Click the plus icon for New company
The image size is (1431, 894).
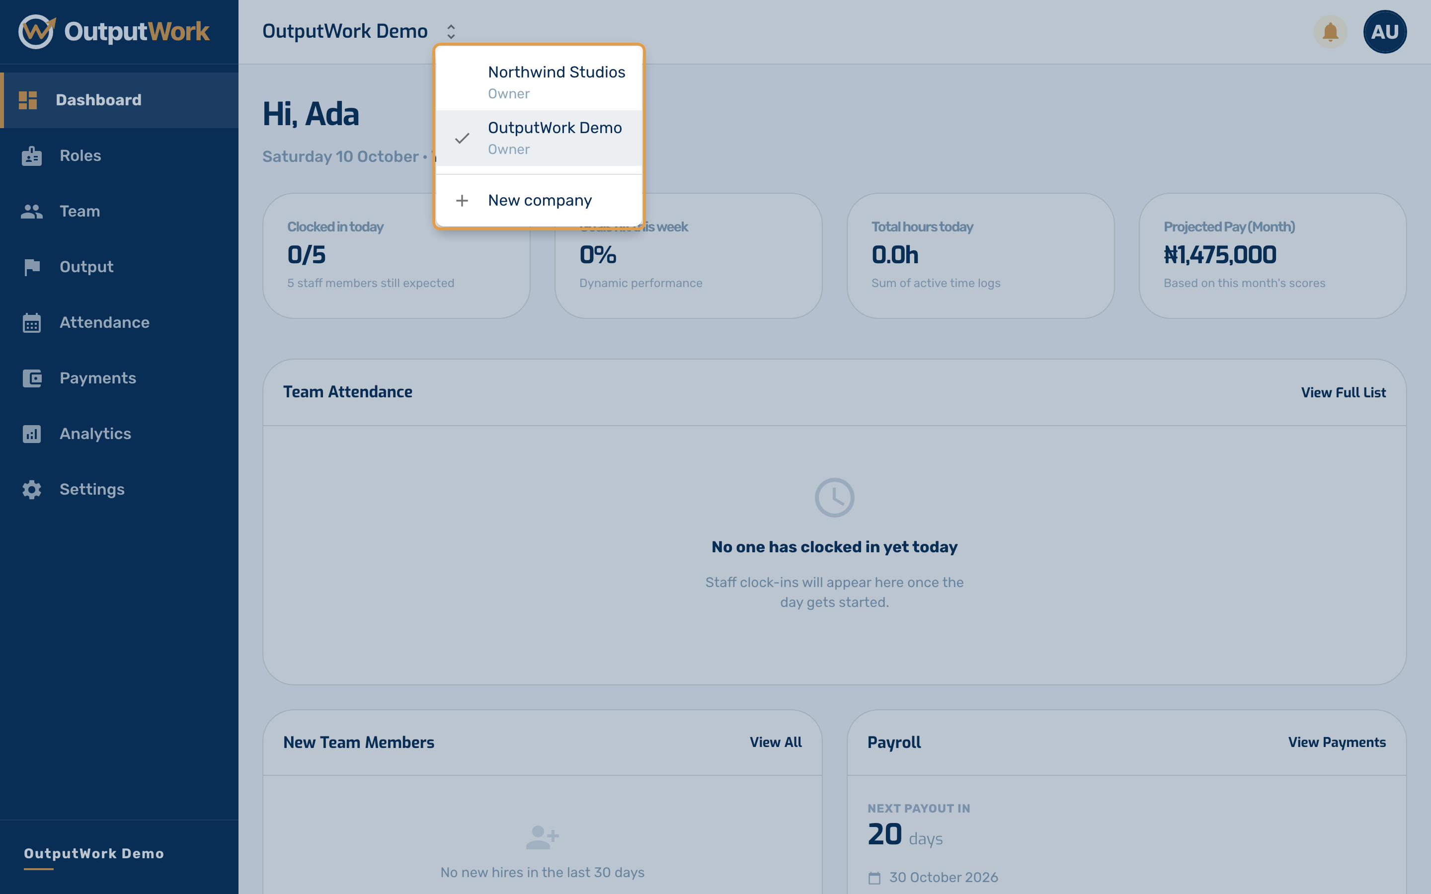point(463,201)
